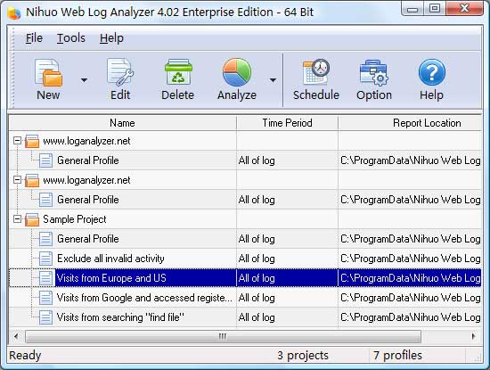Click the horizontal scrollbar right arrow
This screenshot has height=370, width=490.
(x=473, y=336)
